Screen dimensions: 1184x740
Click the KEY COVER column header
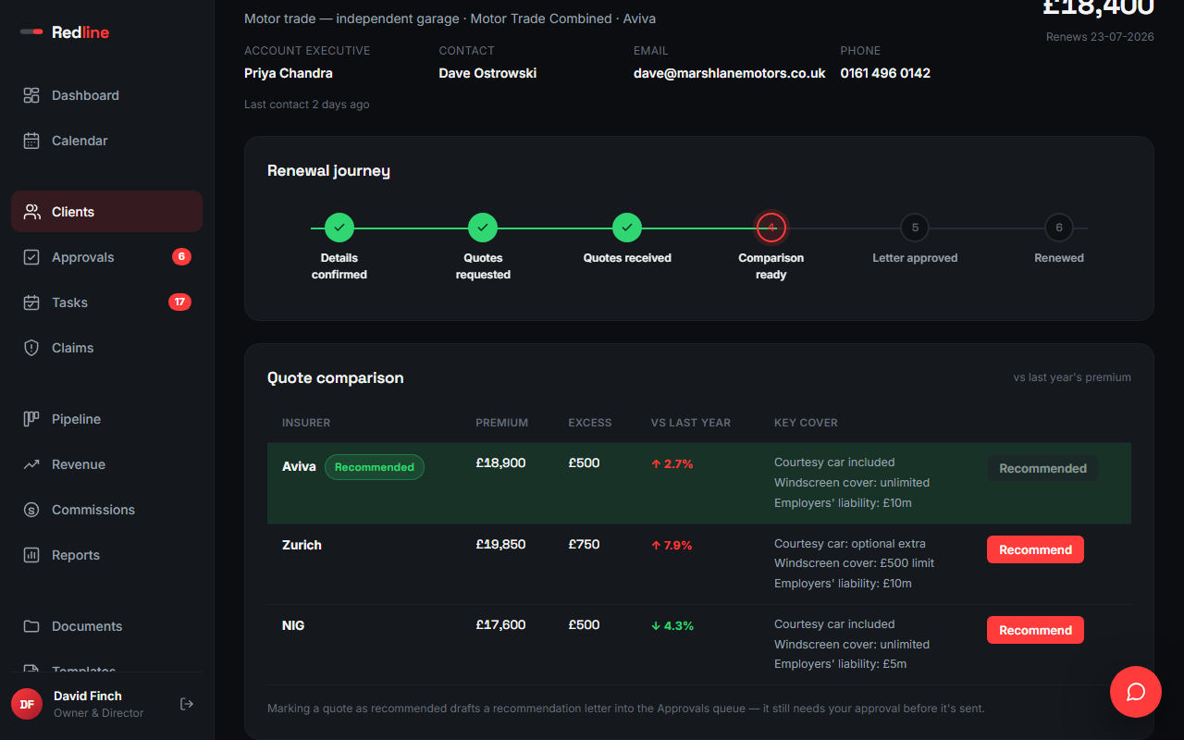[x=806, y=423]
